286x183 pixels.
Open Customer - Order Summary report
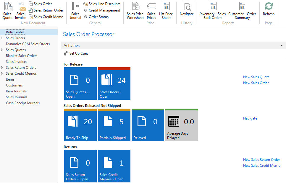242,6
